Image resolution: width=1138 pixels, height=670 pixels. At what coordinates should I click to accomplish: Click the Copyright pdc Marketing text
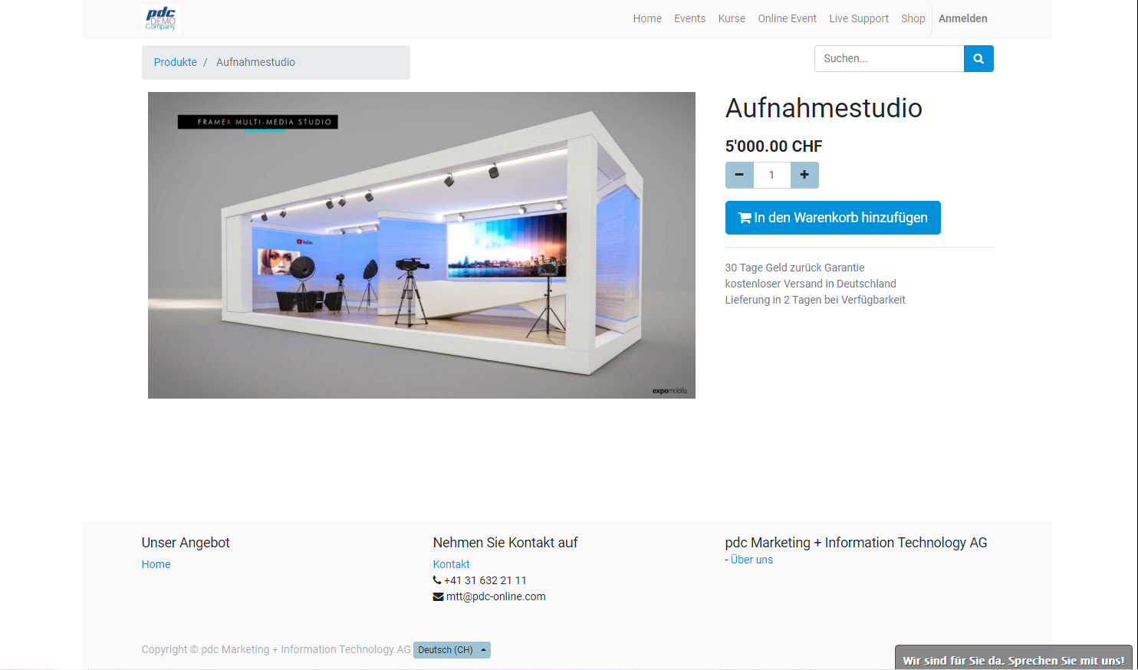click(276, 649)
